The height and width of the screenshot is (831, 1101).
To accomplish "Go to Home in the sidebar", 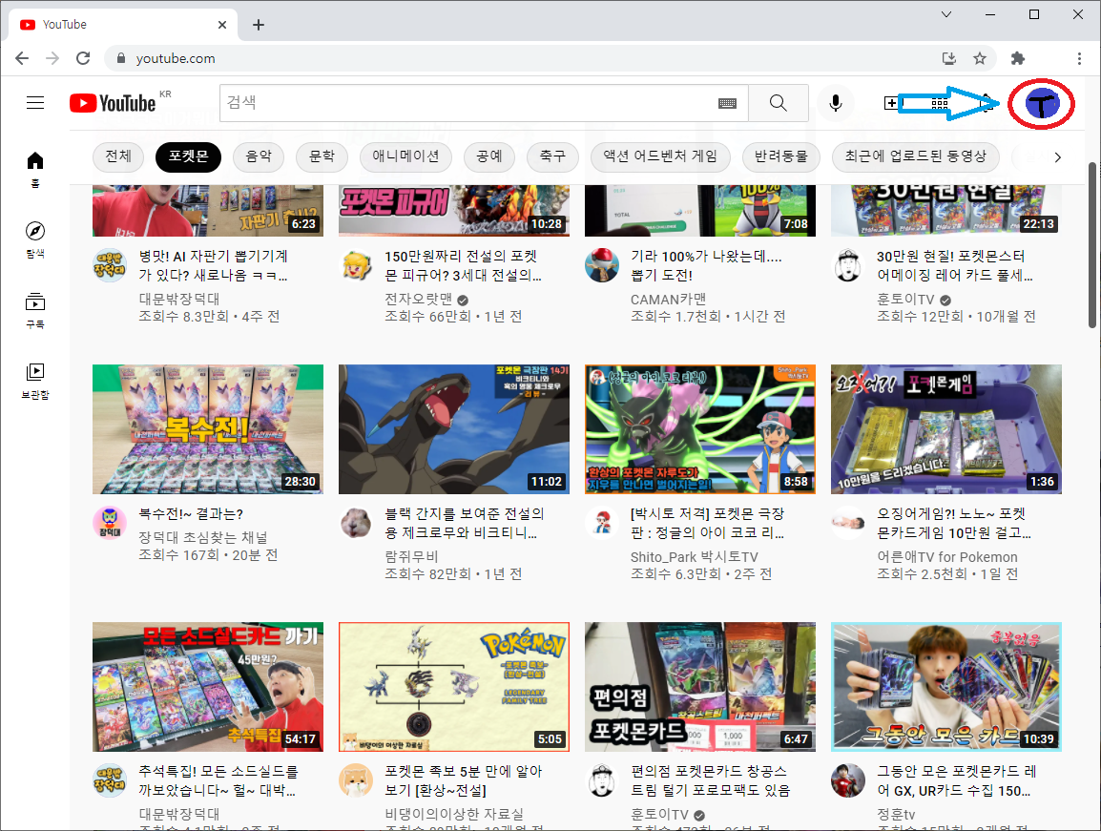I will click(35, 169).
